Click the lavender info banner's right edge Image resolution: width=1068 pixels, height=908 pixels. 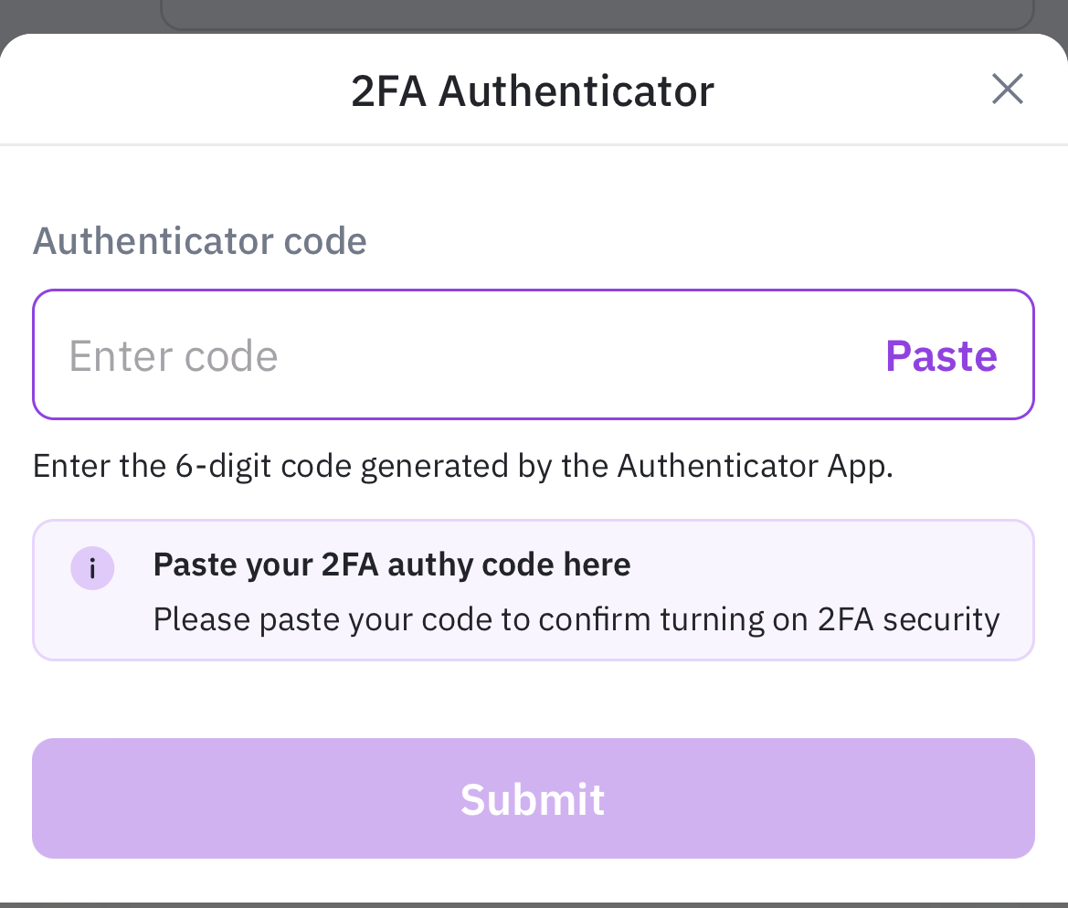[x=1023, y=589]
